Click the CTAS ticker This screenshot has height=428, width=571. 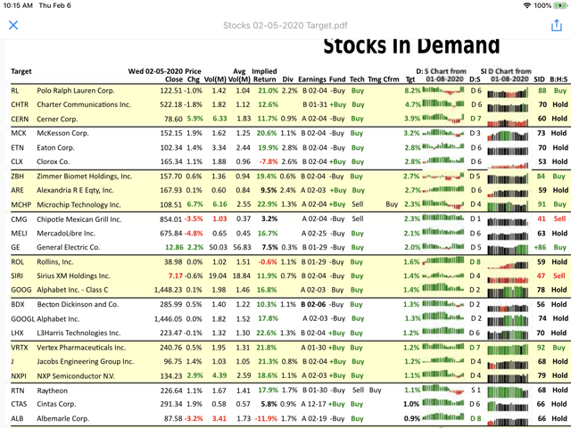(x=19, y=404)
